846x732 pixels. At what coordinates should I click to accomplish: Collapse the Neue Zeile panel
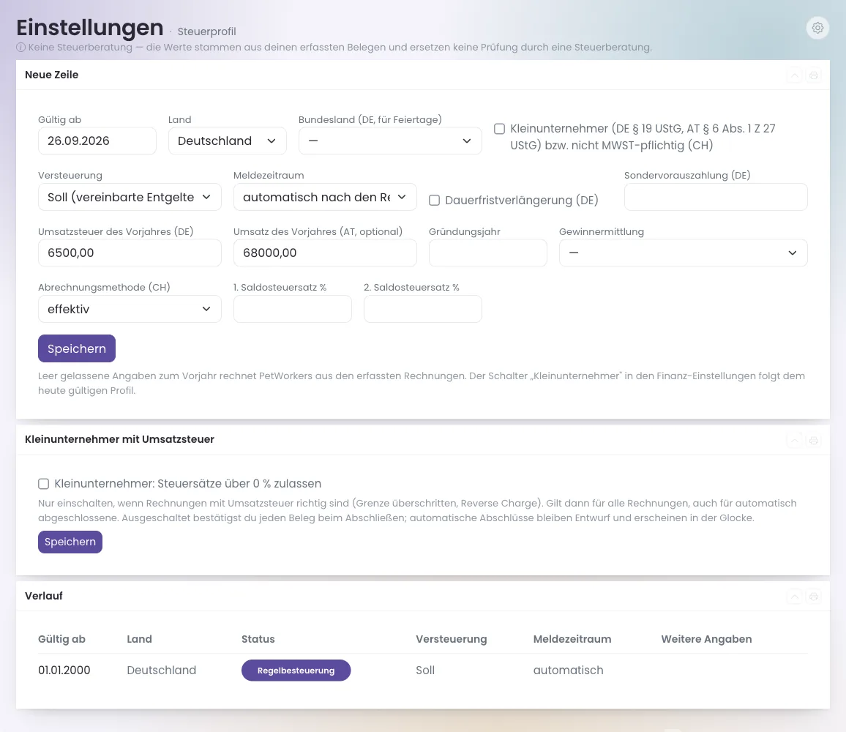pos(794,75)
